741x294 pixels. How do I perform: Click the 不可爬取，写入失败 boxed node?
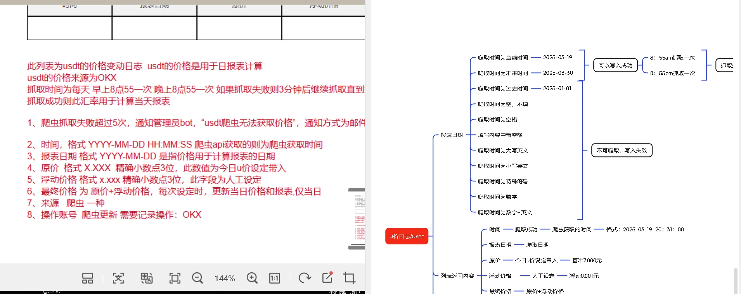pyautogui.click(x=622, y=150)
